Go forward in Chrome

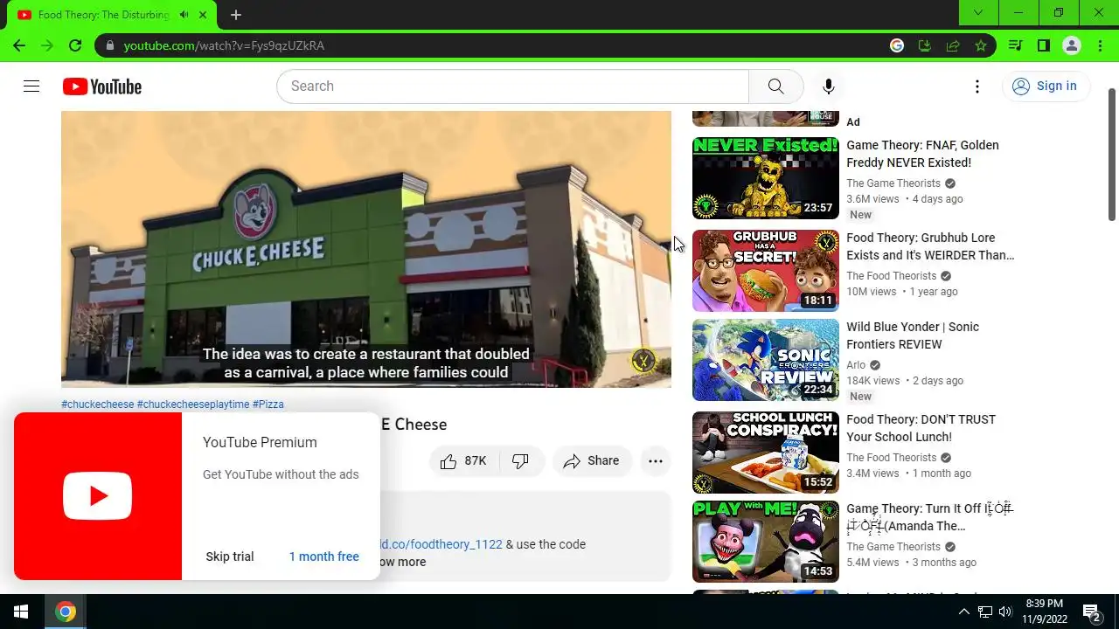[x=47, y=45]
